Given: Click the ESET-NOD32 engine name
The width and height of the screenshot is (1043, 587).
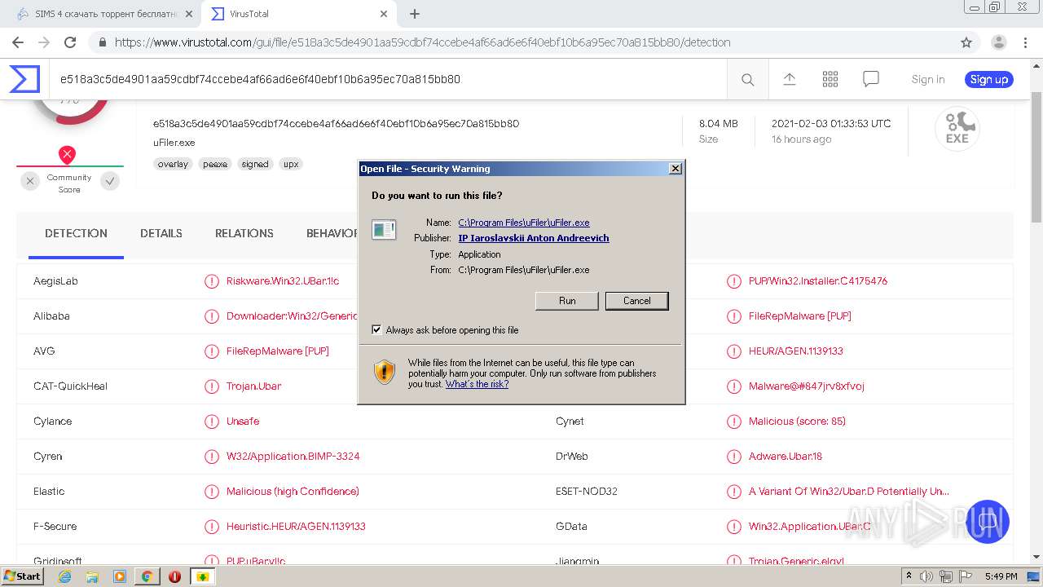Looking at the screenshot, I should pos(587,492).
